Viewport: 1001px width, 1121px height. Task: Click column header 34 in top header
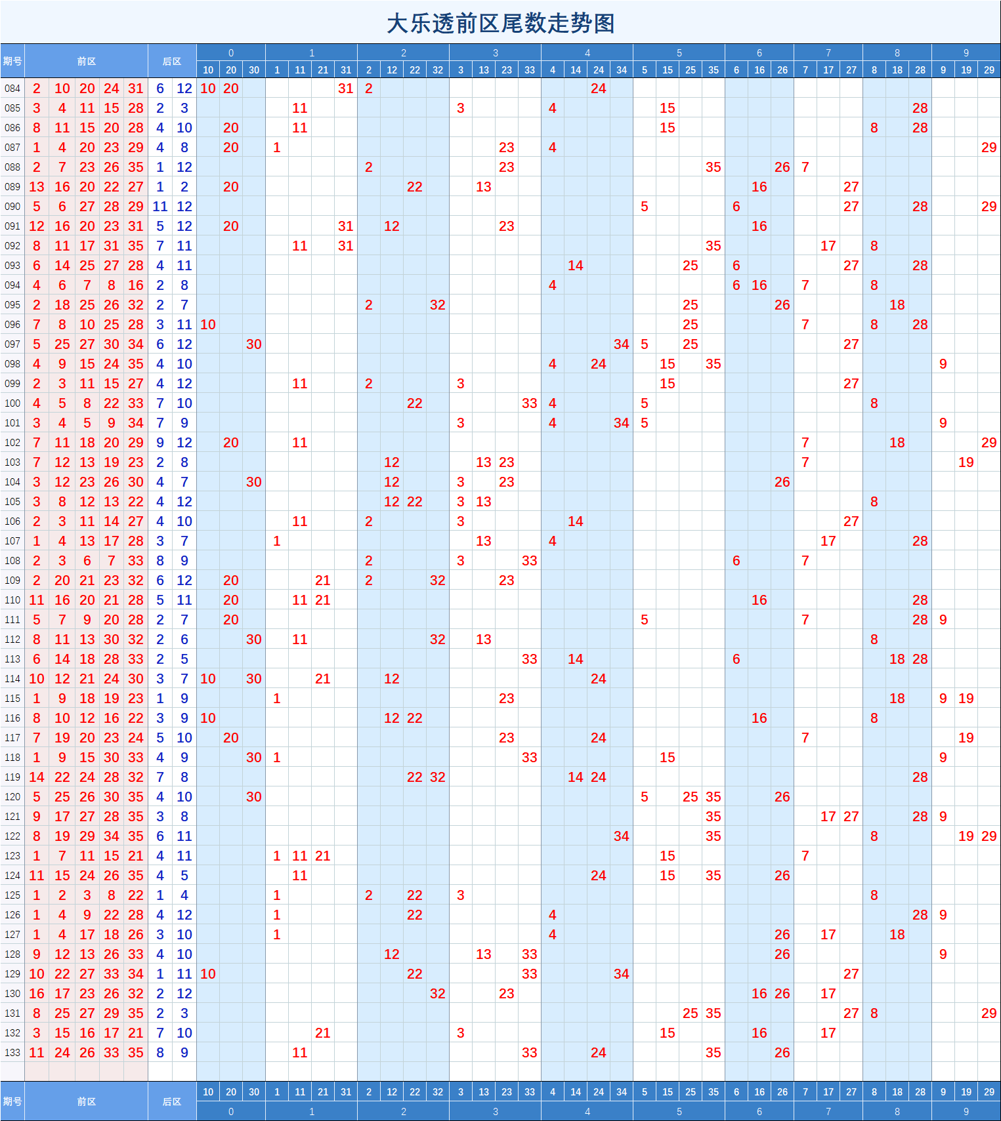[x=622, y=70]
